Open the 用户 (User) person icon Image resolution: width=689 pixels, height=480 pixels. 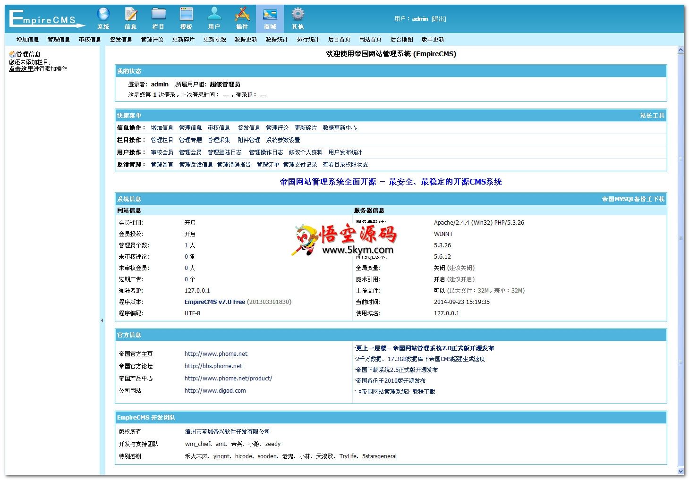point(214,18)
